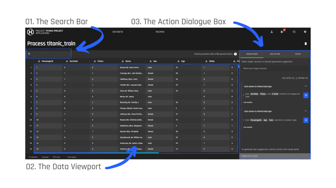Click the horizontal scrollbar under data table
Screen dimensions: 336x188
(x=96, y=153)
